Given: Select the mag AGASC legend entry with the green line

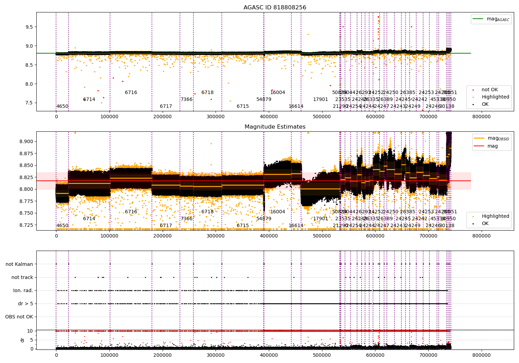Looking at the screenshot, I should (x=491, y=19).
